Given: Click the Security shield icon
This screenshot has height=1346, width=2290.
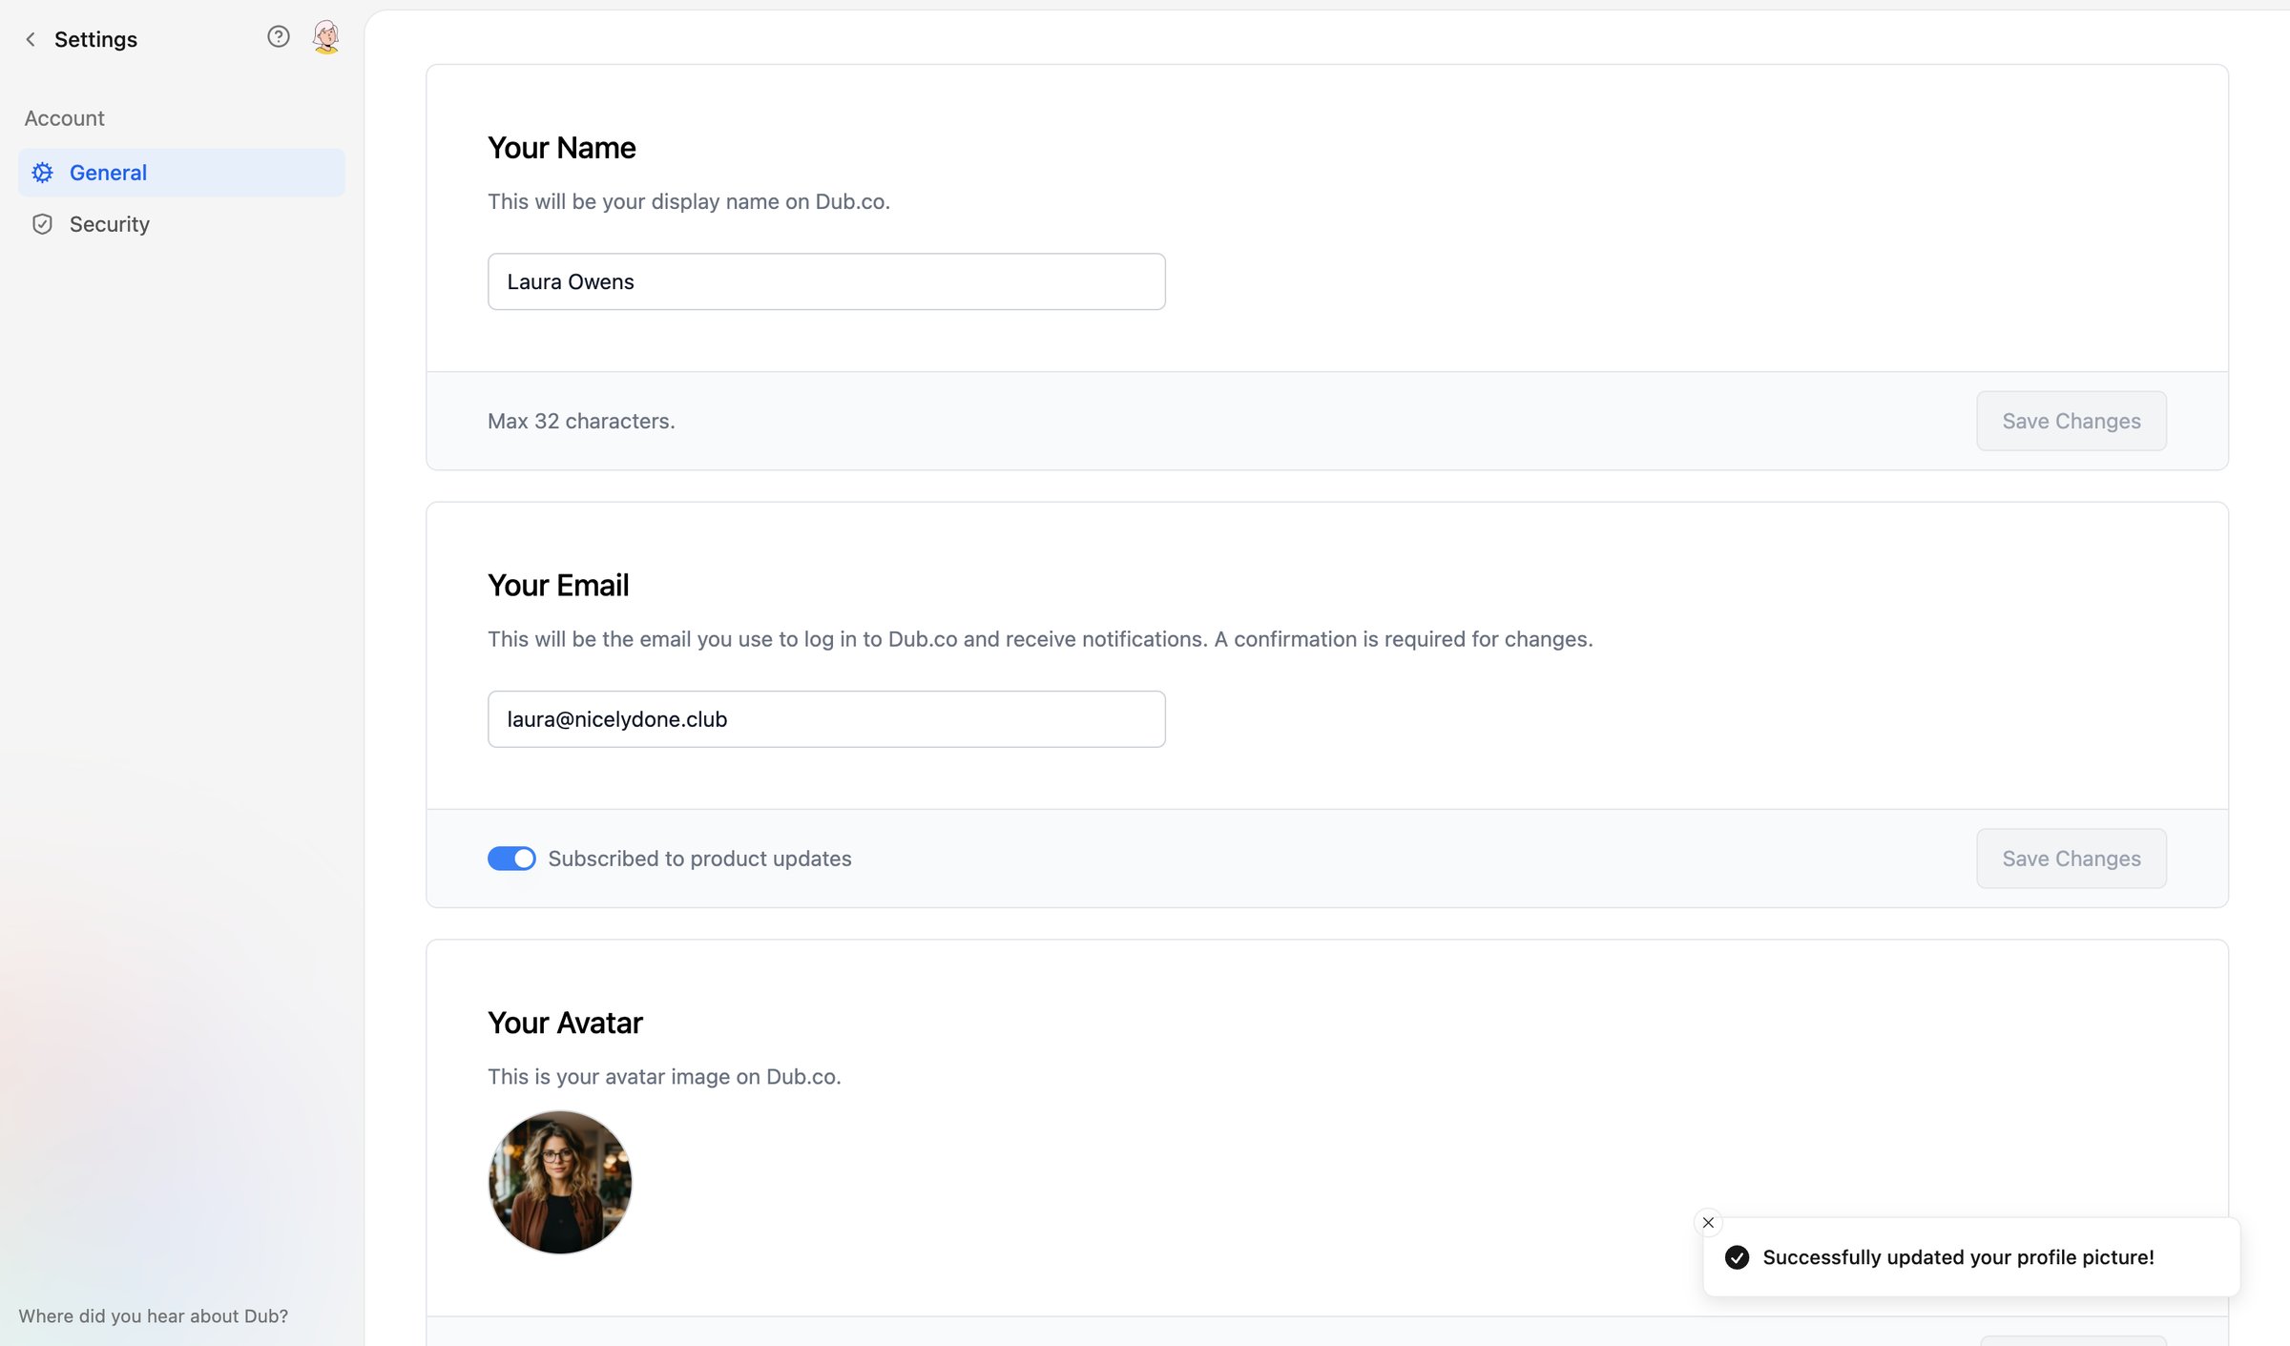Looking at the screenshot, I should 43,224.
